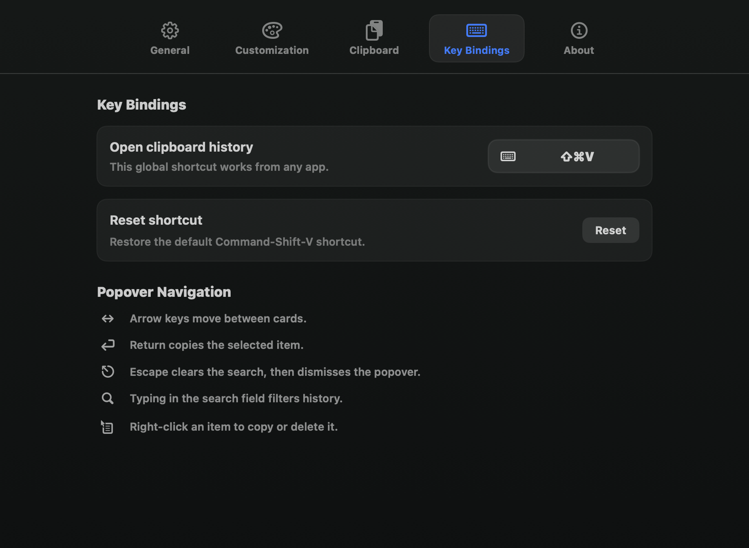Click the shortcut recorder field showing ⇧⌘V

(x=564, y=156)
